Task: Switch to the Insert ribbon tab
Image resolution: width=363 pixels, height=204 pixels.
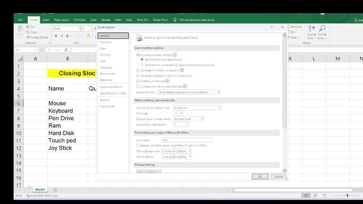Action: 46,20
